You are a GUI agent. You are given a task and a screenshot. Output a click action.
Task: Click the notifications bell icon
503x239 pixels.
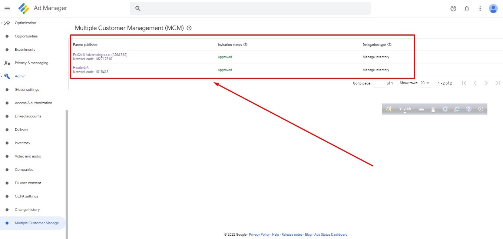pyautogui.click(x=467, y=8)
